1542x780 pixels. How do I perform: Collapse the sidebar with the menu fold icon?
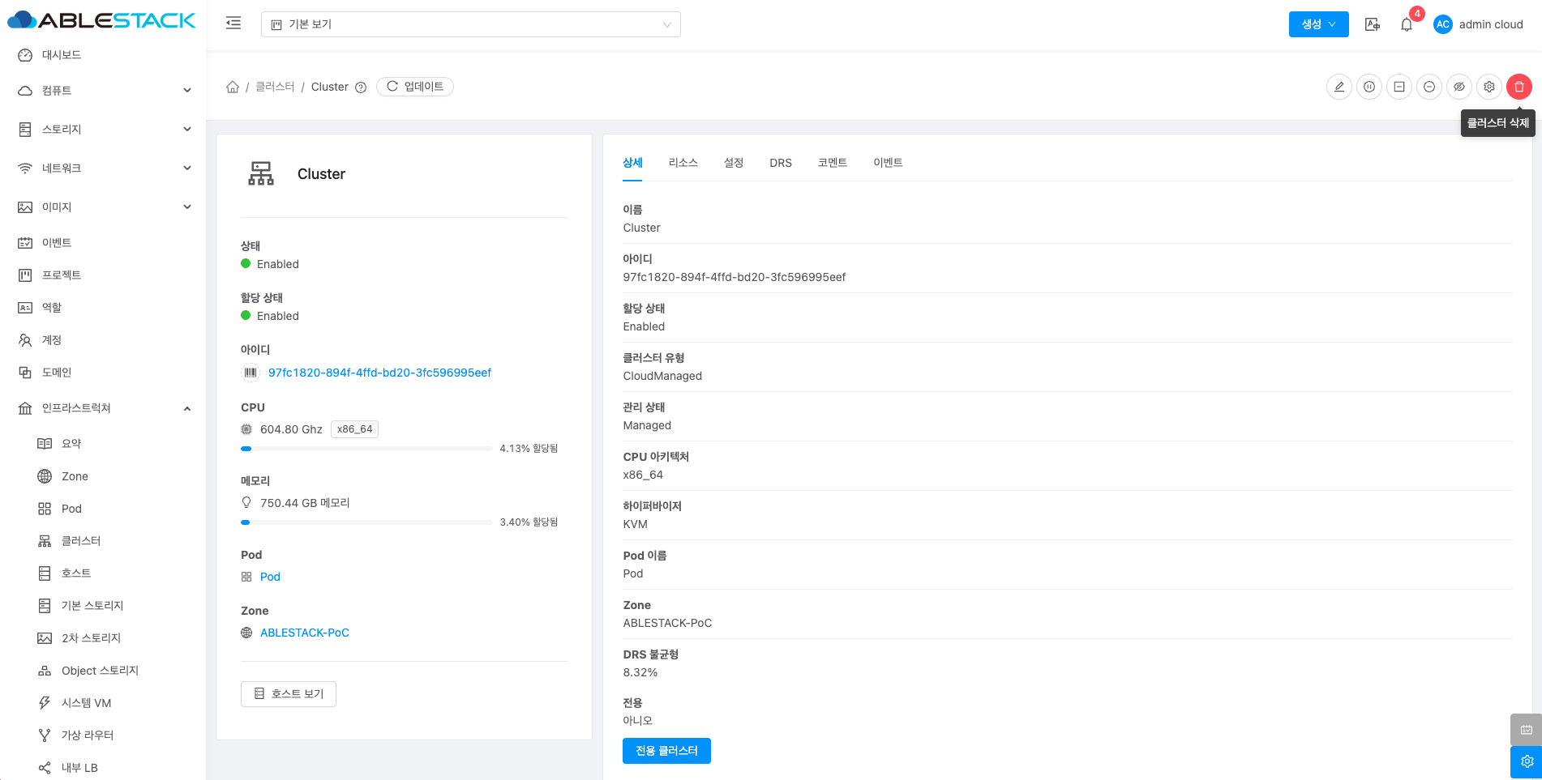point(233,23)
